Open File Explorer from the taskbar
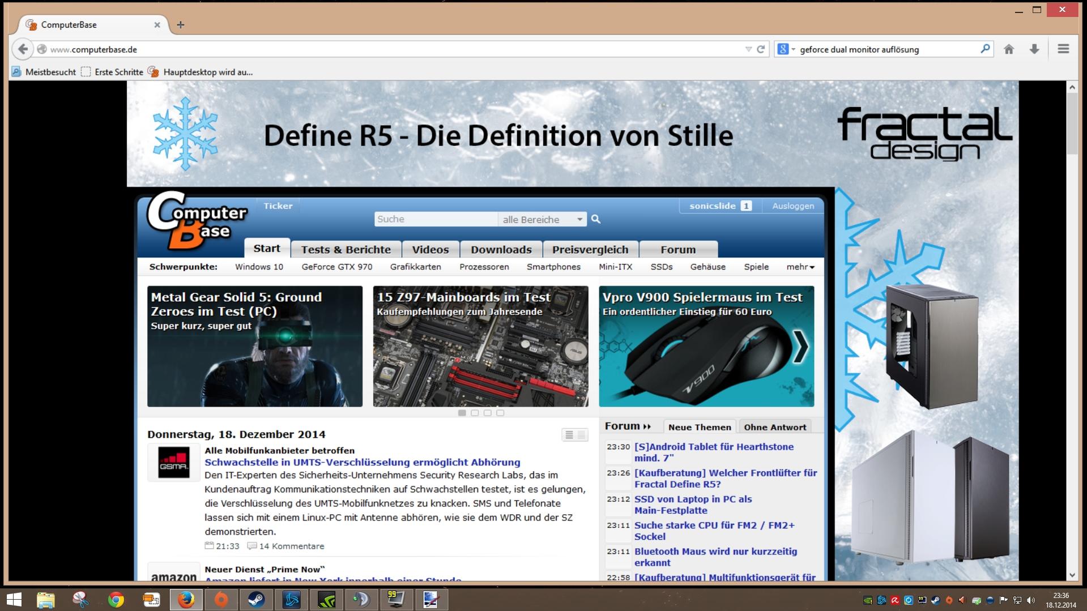1087x611 pixels. [x=46, y=599]
